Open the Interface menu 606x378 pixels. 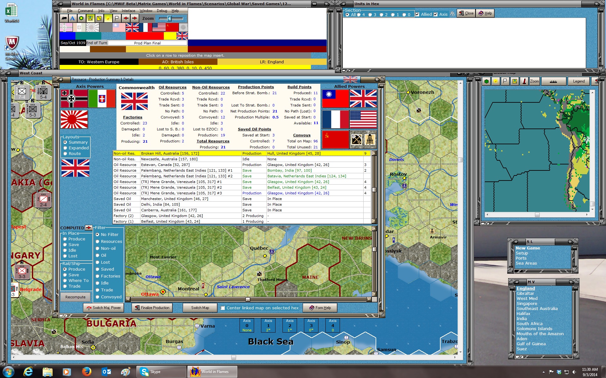coord(128,11)
